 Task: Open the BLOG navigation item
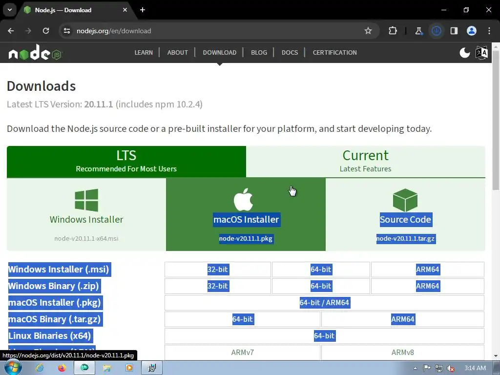pyautogui.click(x=259, y=53)
